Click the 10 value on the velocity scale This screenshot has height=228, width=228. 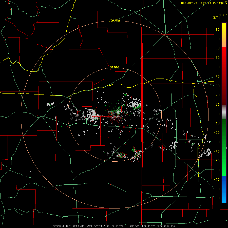tap(218, 105)
